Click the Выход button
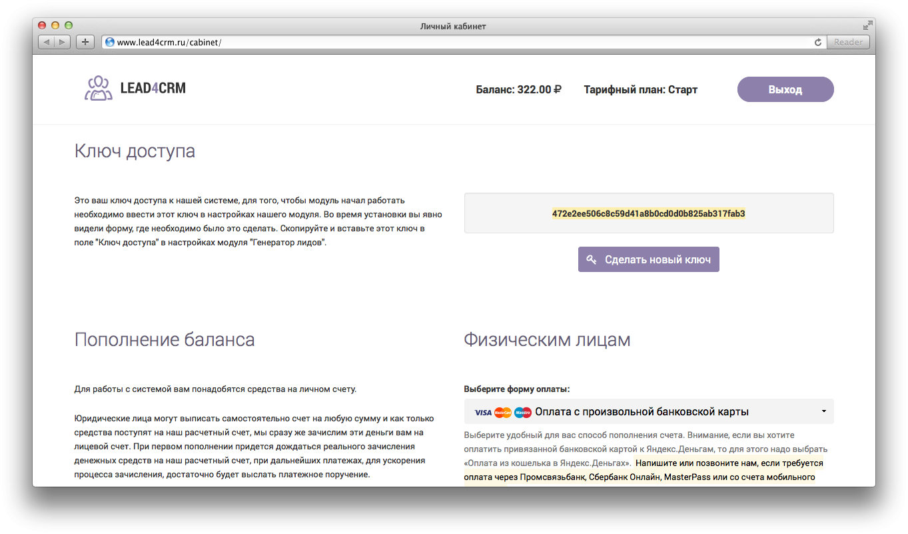 (x=785, y=89)
